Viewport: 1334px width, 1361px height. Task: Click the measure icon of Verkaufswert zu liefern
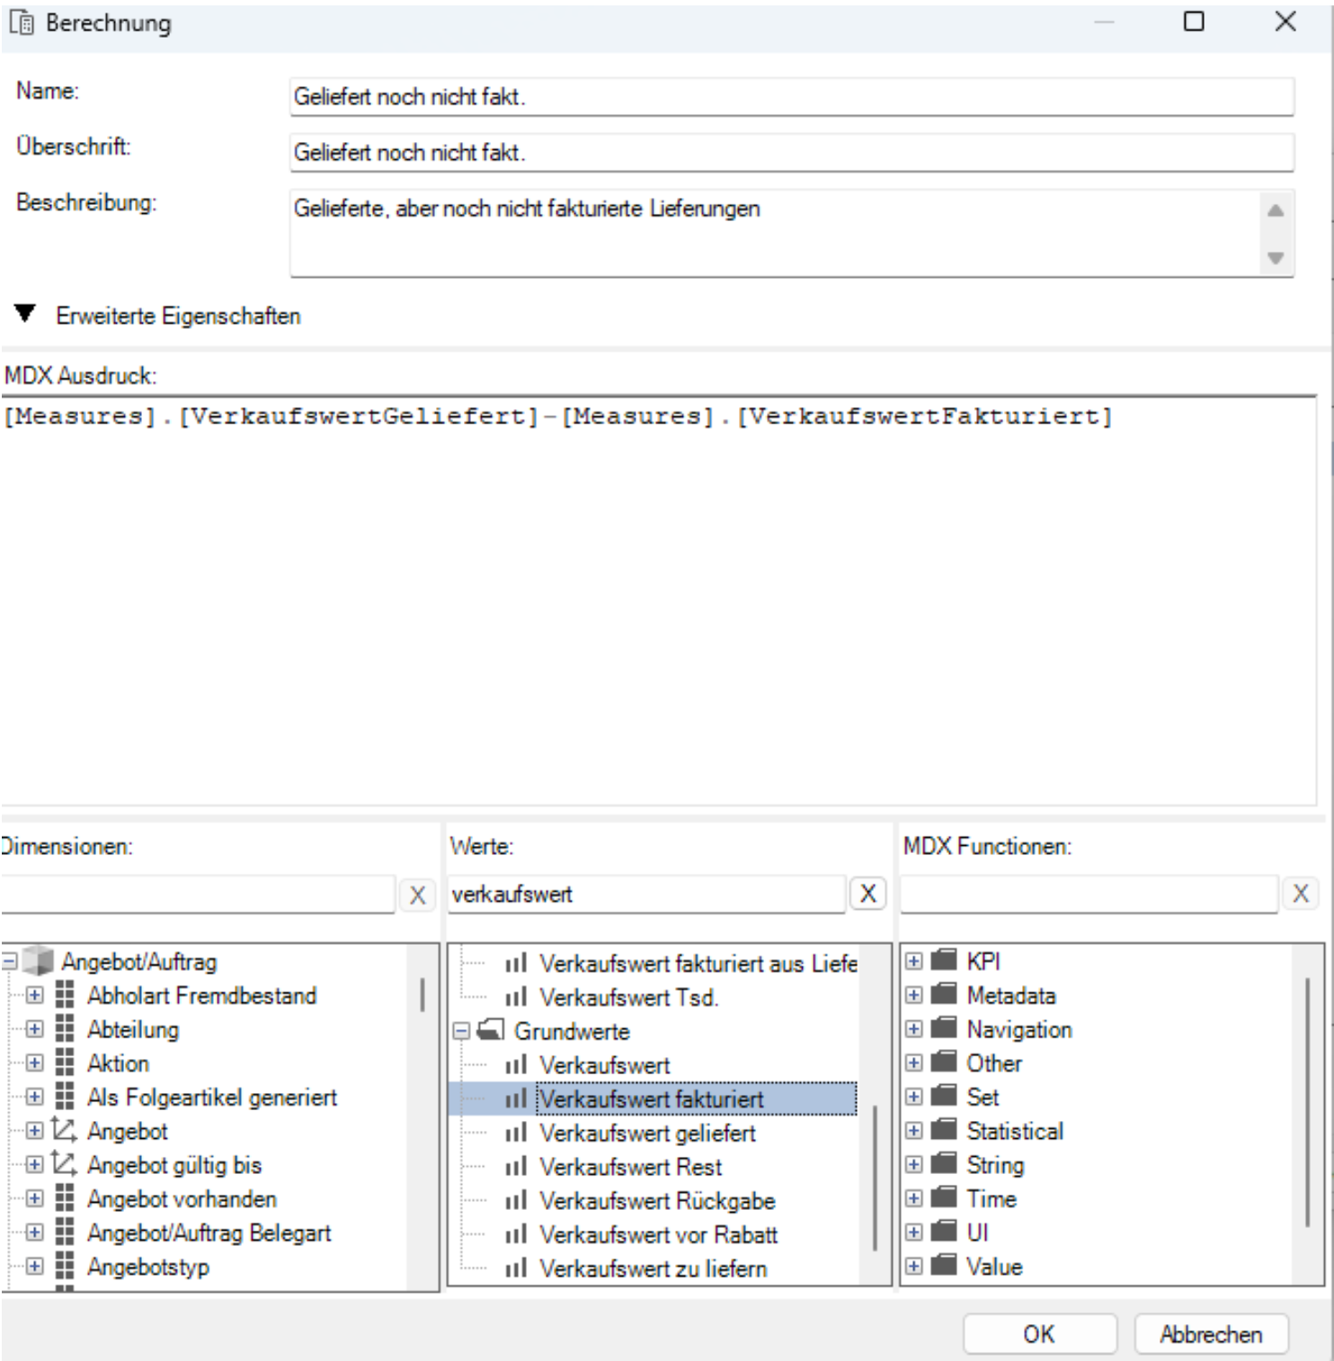(x=515, y=1268)
